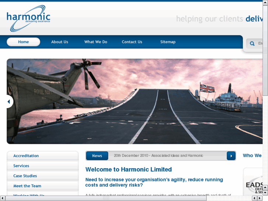Open the Home menu item
Image resolution: width=268 pixels, height=201 pixels.
(24, 42)
